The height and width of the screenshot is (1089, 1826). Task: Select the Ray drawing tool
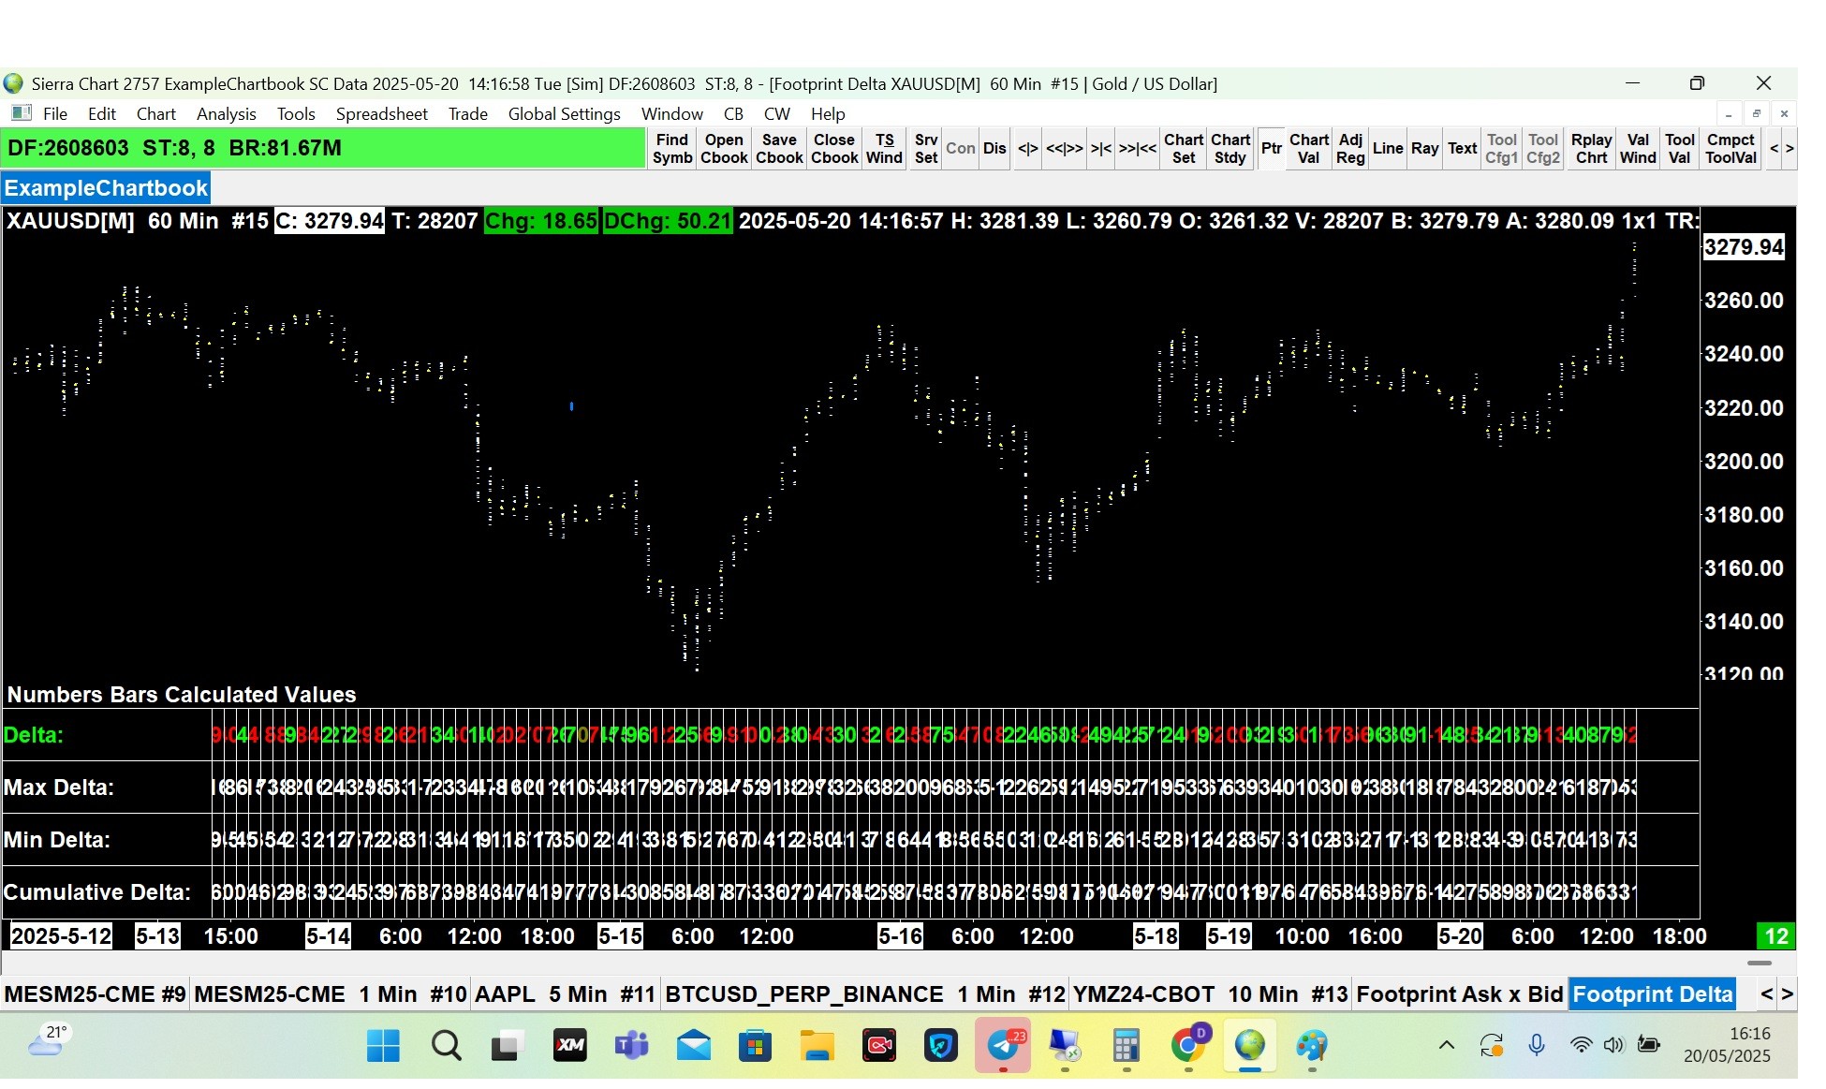click(1424, 149)
